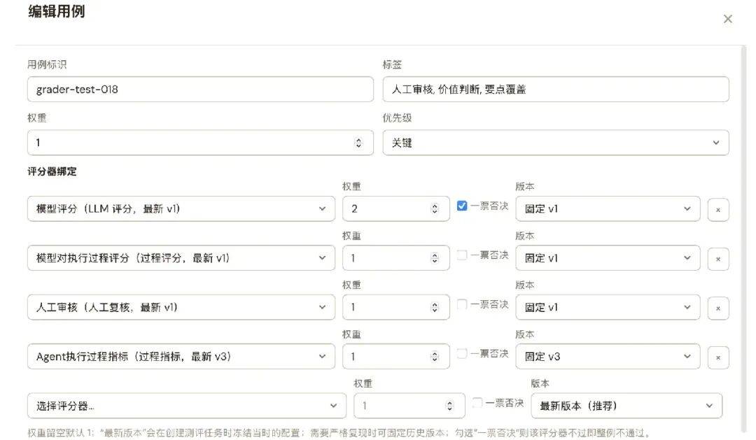Image resolution: width=756 pixels, height=440 pixels.
Task: Open the 选择评分器 dropdown
Action: coord(187,406)
